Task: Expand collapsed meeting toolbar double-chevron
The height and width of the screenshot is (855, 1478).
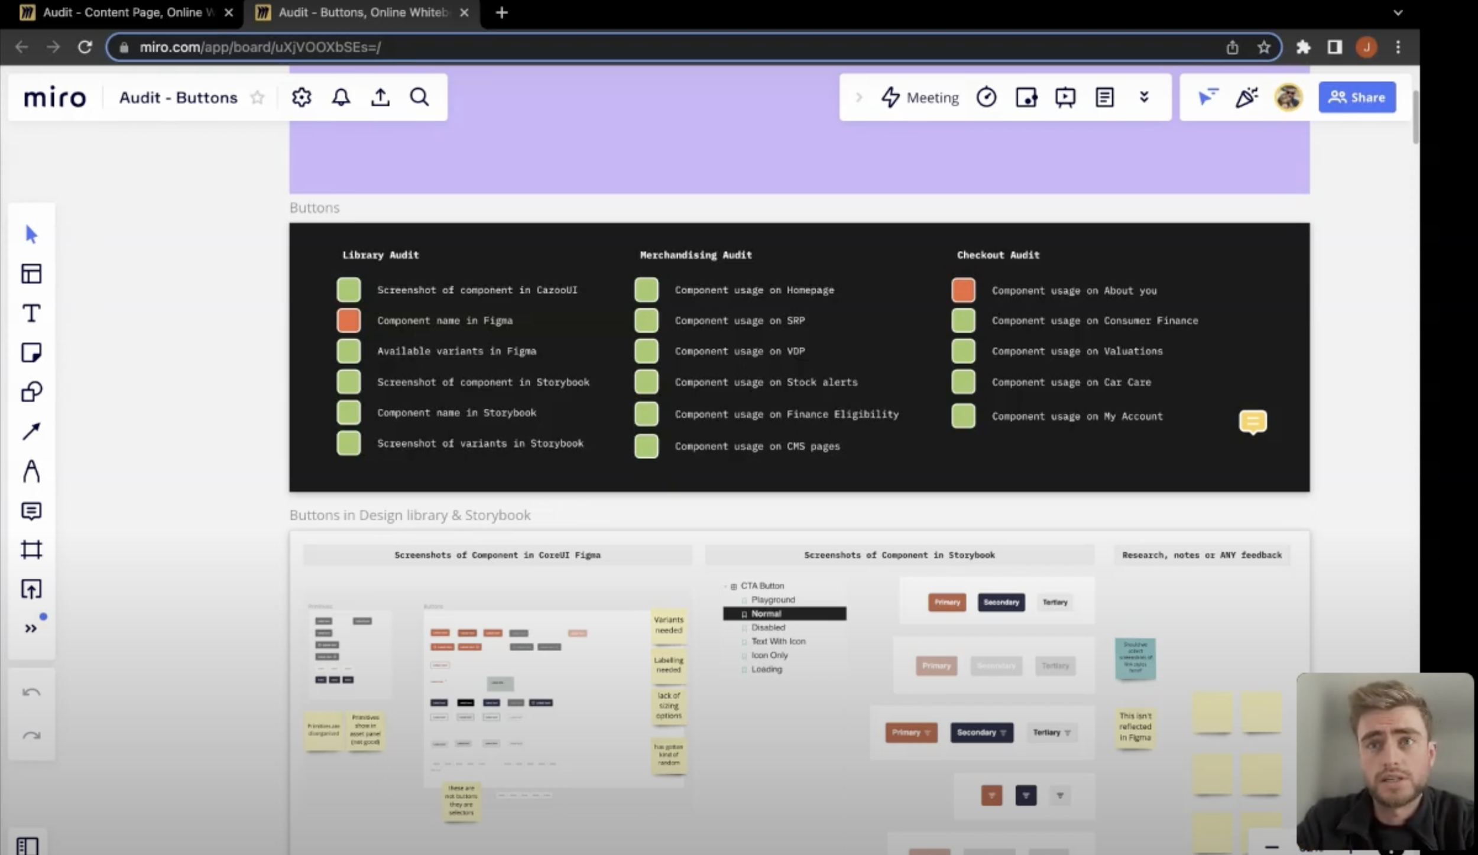Action: pos(1144,97)
